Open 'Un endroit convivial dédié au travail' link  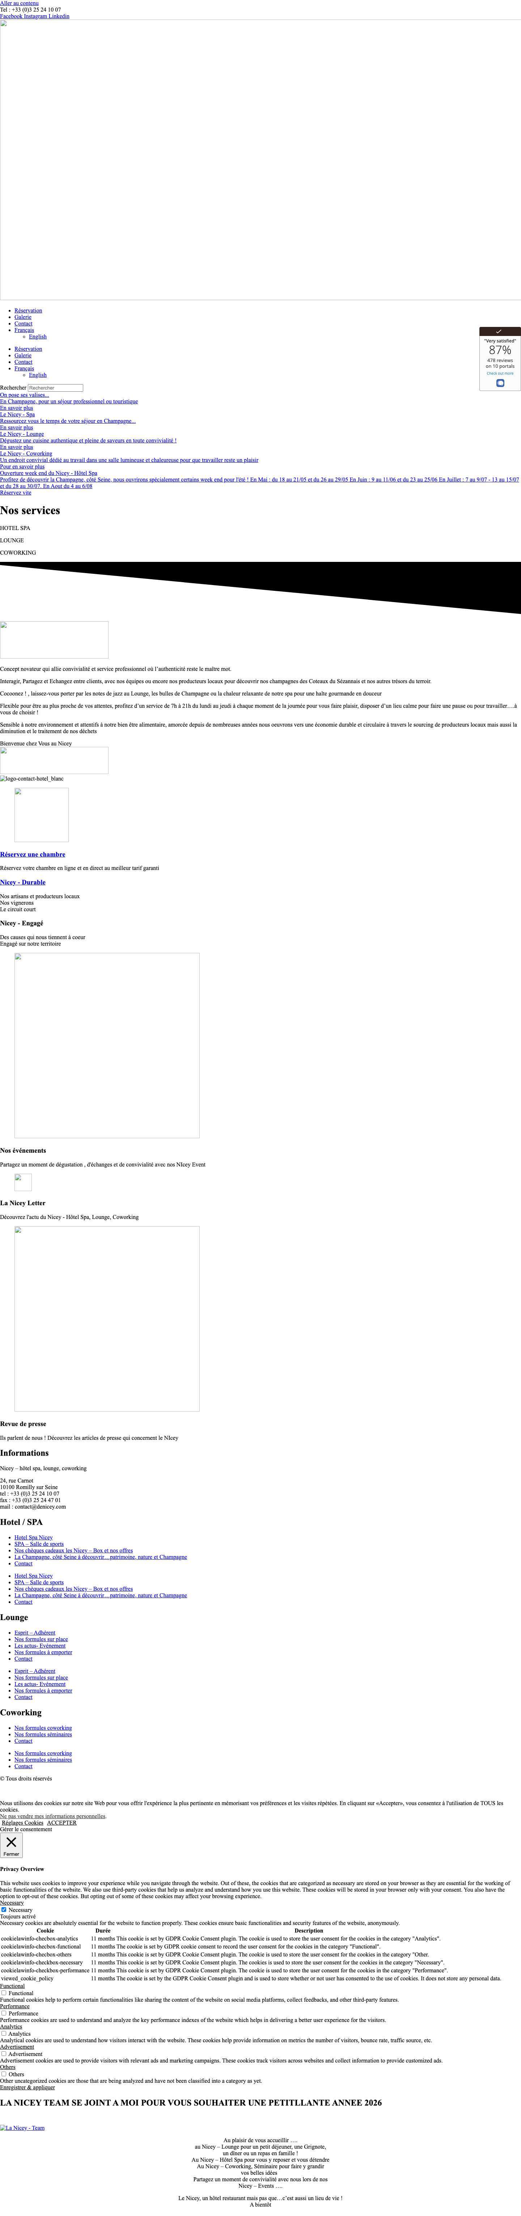coord(129,460)
